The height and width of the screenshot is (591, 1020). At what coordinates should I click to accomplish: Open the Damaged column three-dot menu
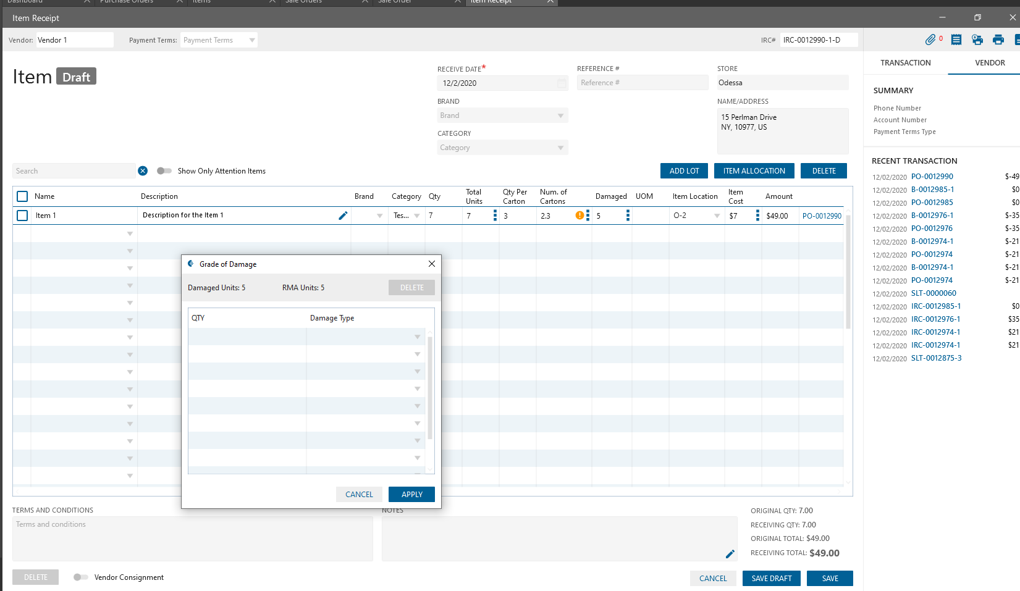coord(628,216)
